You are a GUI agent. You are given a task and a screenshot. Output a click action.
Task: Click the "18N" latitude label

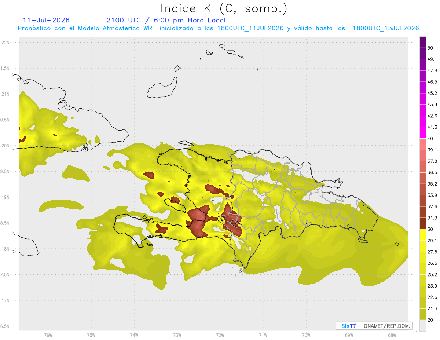(x=5, y=249)
